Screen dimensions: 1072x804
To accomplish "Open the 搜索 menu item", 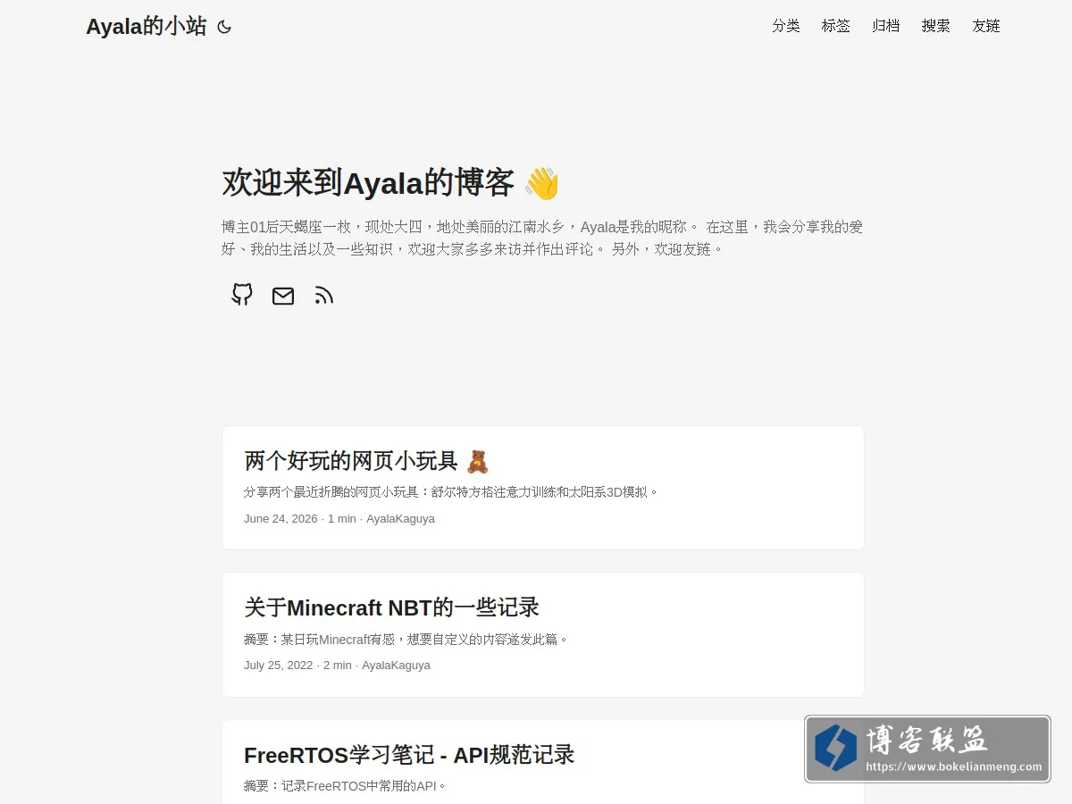I will pyautogui.click(x=936, y=26).
